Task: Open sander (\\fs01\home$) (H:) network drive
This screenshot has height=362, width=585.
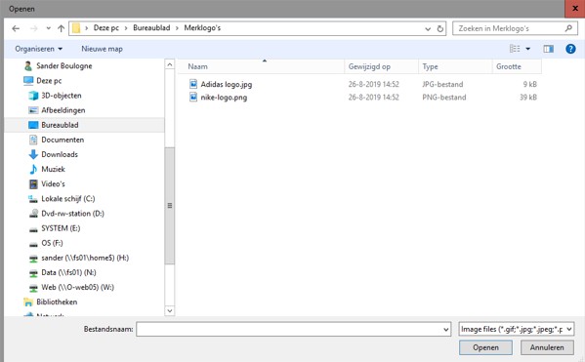Action: (x=85, y=258)
